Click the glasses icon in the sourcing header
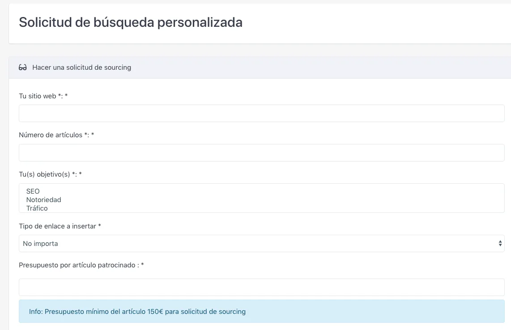This screenshot has height=330, width=511. pyautogui.click(x=23, y=68)
